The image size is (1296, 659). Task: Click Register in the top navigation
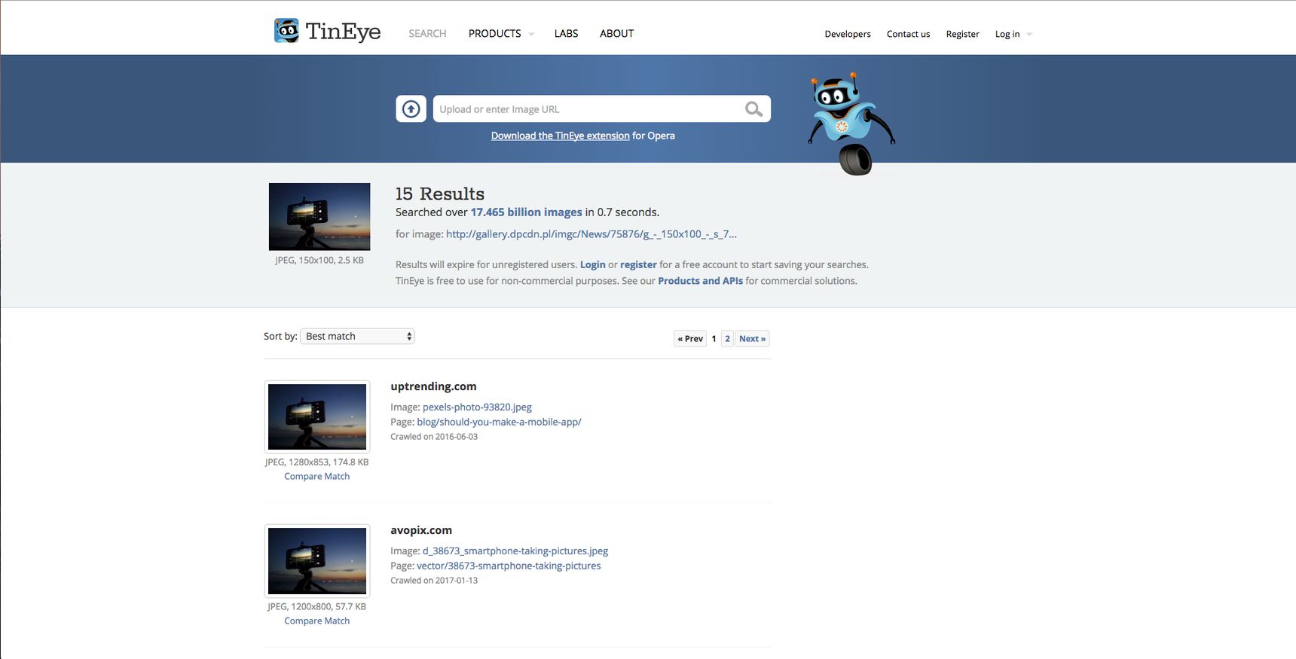click(962, 34)
